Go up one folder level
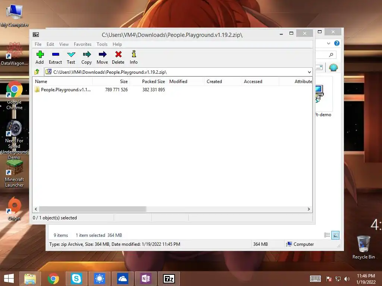This screenshot has width=382, height=286. [x=37, y=72]
